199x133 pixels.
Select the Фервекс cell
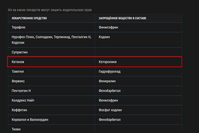coord(18,81)
